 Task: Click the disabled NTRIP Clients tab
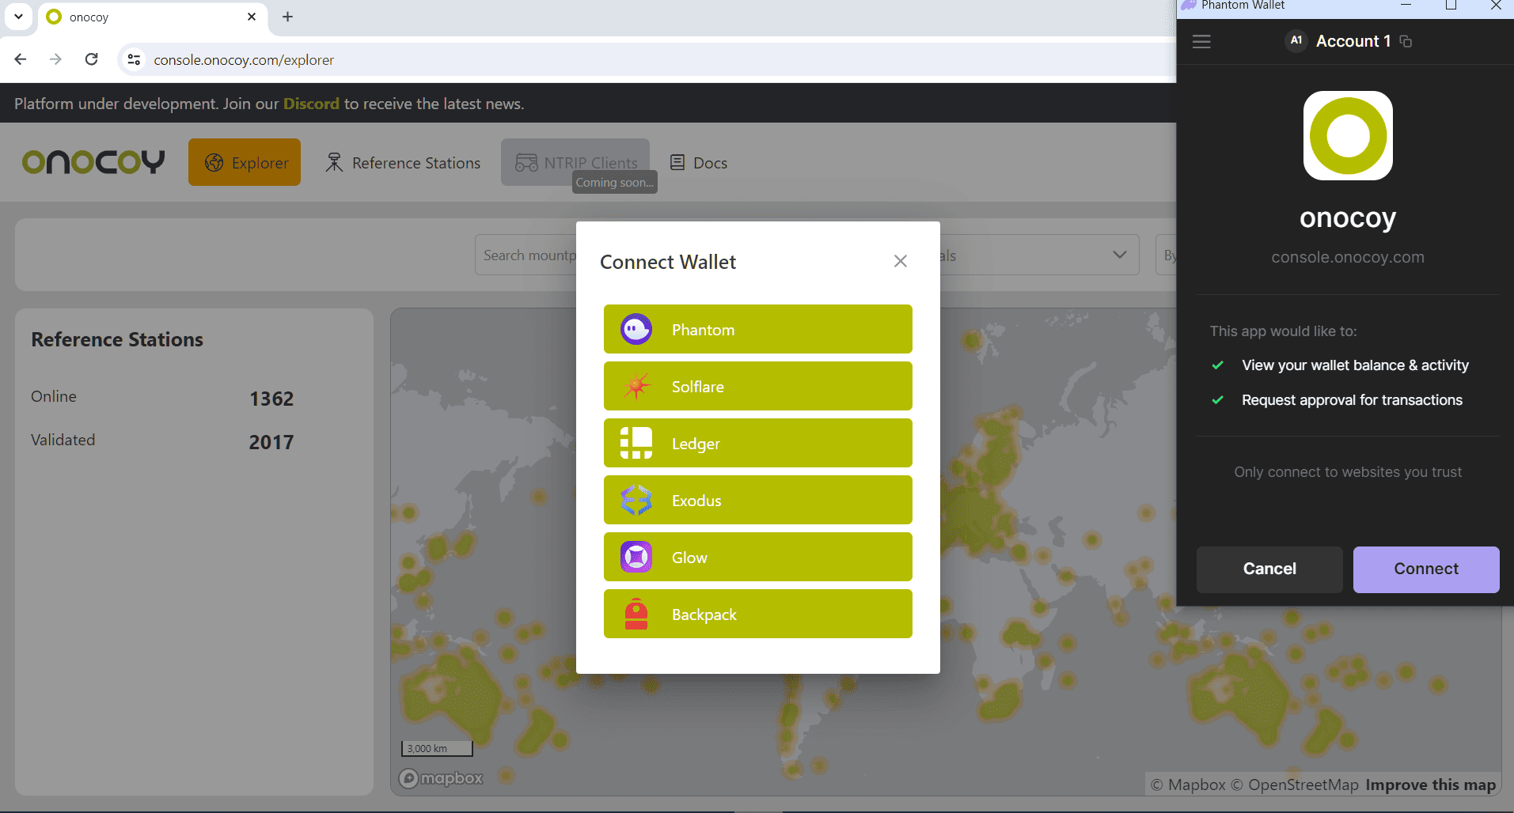[575, 162]
